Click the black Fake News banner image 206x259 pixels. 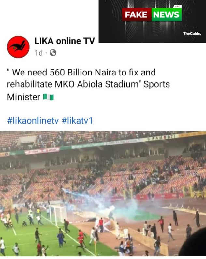click(x=152, y=21)
